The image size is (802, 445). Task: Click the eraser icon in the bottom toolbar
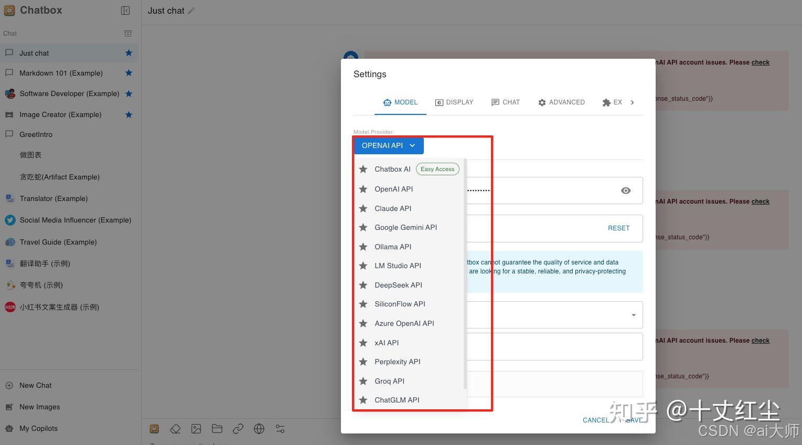click(175, 429)
